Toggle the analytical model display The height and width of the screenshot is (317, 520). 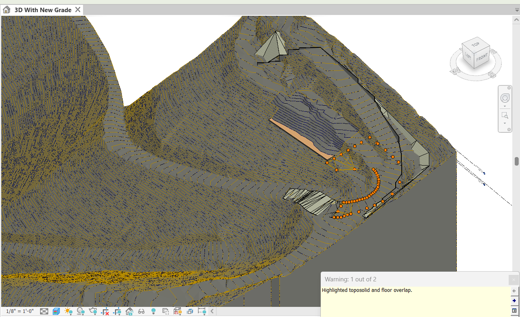click(177, 311)
